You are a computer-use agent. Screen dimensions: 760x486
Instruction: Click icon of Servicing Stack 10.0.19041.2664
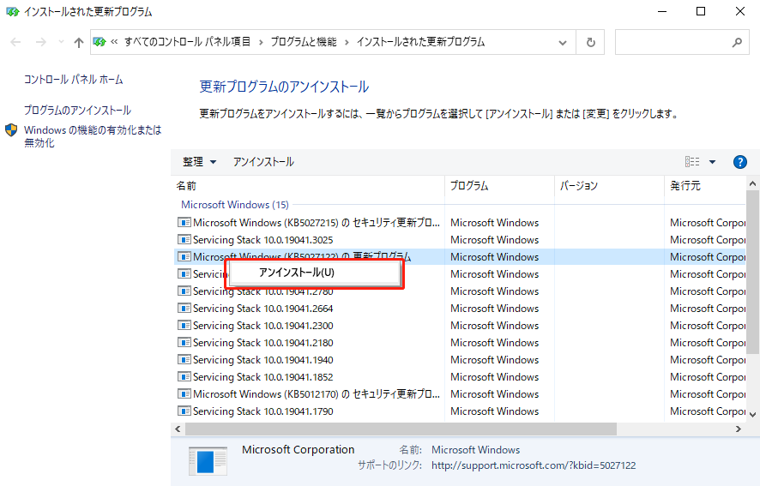point(184,309)
